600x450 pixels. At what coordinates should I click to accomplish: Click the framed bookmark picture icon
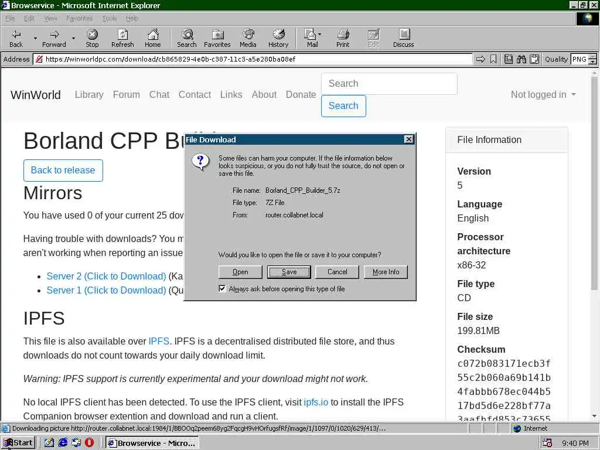pos(509,59)
